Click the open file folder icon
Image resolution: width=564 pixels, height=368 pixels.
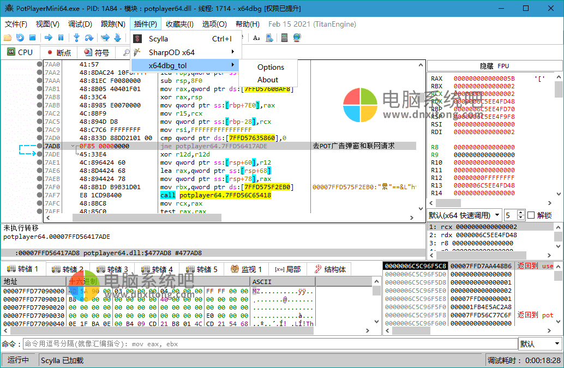(8, 38)
